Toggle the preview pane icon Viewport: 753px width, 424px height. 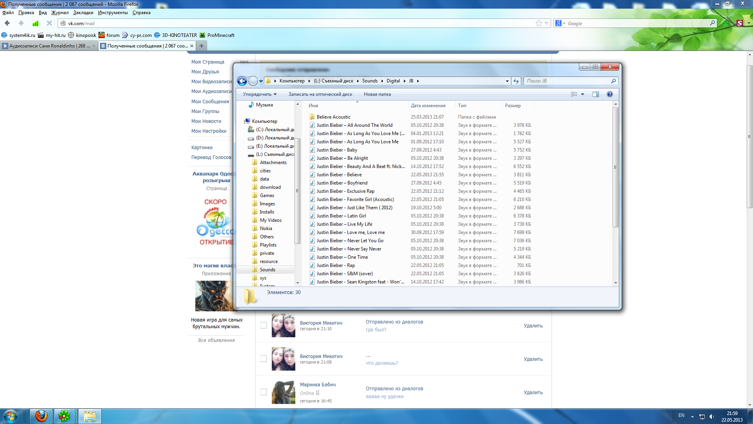pos(596,94)
